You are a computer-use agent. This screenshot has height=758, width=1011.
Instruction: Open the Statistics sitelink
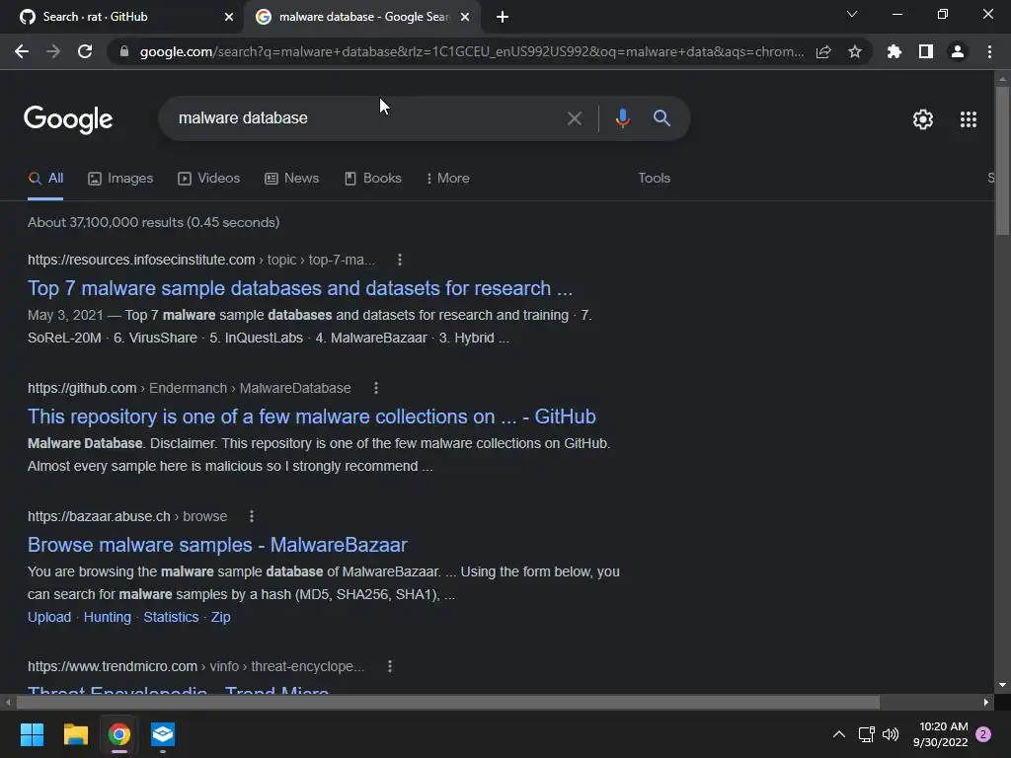(171, 617)
